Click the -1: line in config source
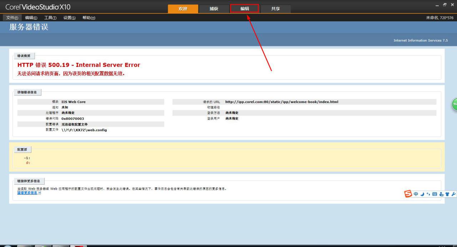Screen dimensions: 457x247 click(x=27, y=158)
